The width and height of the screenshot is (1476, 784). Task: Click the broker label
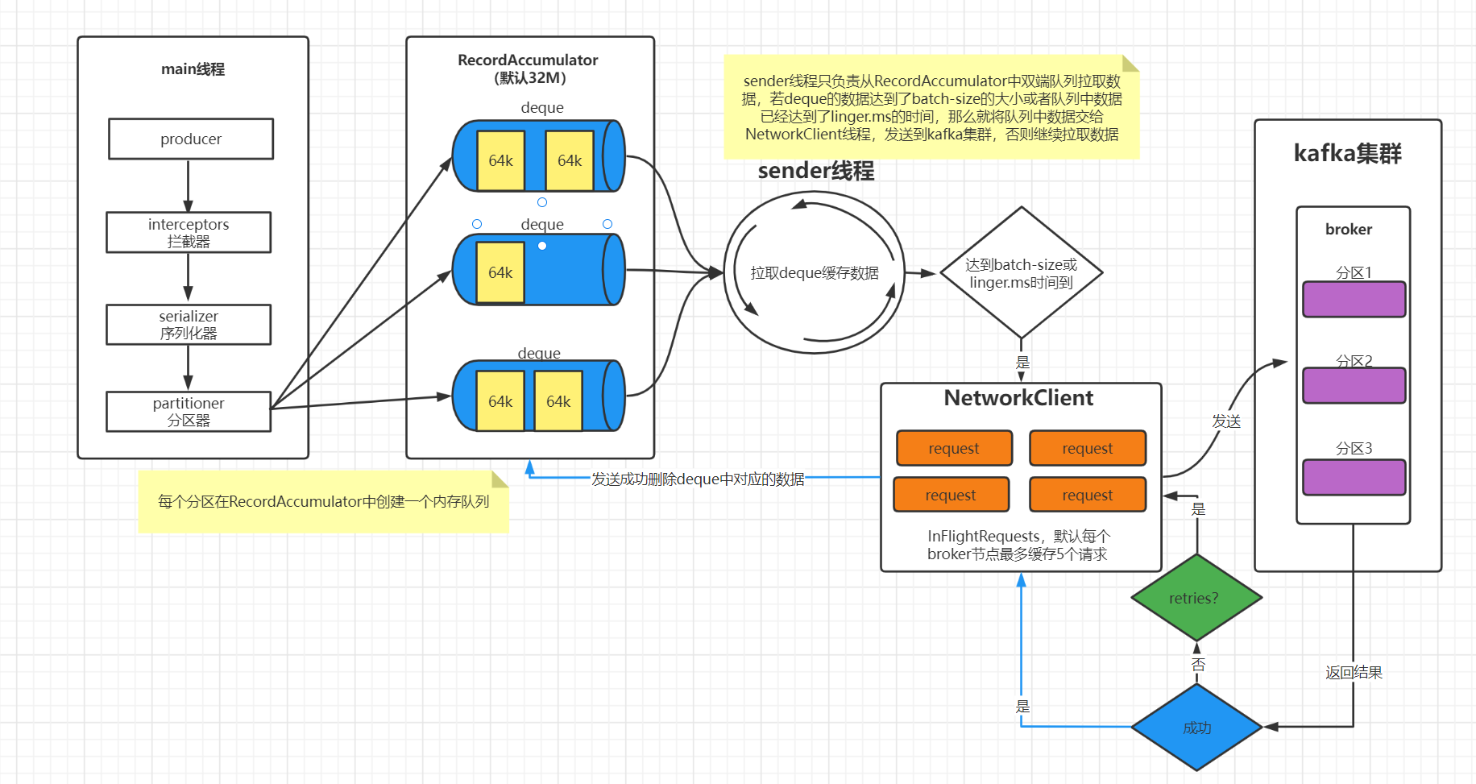pyautogui.click(x=1349, y=229)
